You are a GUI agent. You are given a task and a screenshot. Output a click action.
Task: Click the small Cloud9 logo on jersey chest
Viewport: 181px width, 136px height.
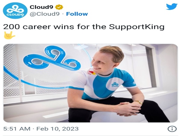pos(115,84)
